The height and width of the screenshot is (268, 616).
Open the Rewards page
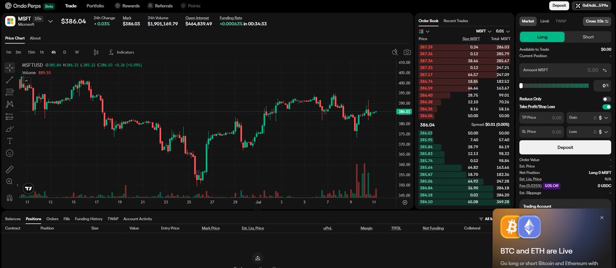(127, 6)
